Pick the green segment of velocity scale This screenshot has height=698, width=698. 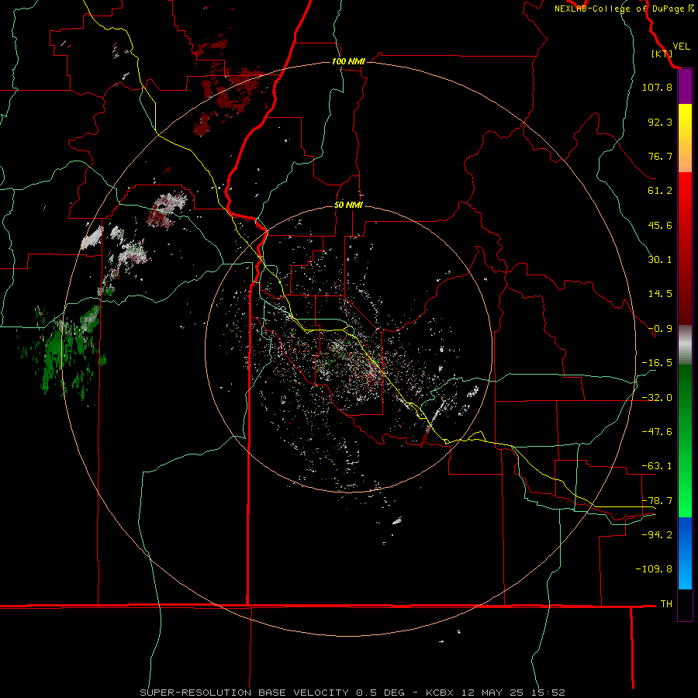[685, 441]
